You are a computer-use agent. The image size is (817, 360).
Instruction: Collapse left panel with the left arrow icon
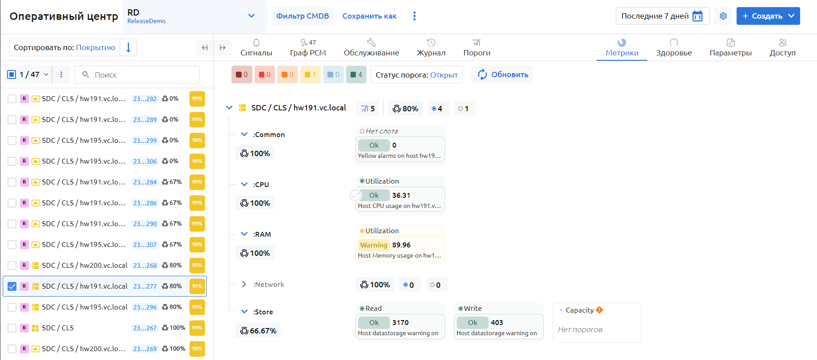[x=204, y=47]
